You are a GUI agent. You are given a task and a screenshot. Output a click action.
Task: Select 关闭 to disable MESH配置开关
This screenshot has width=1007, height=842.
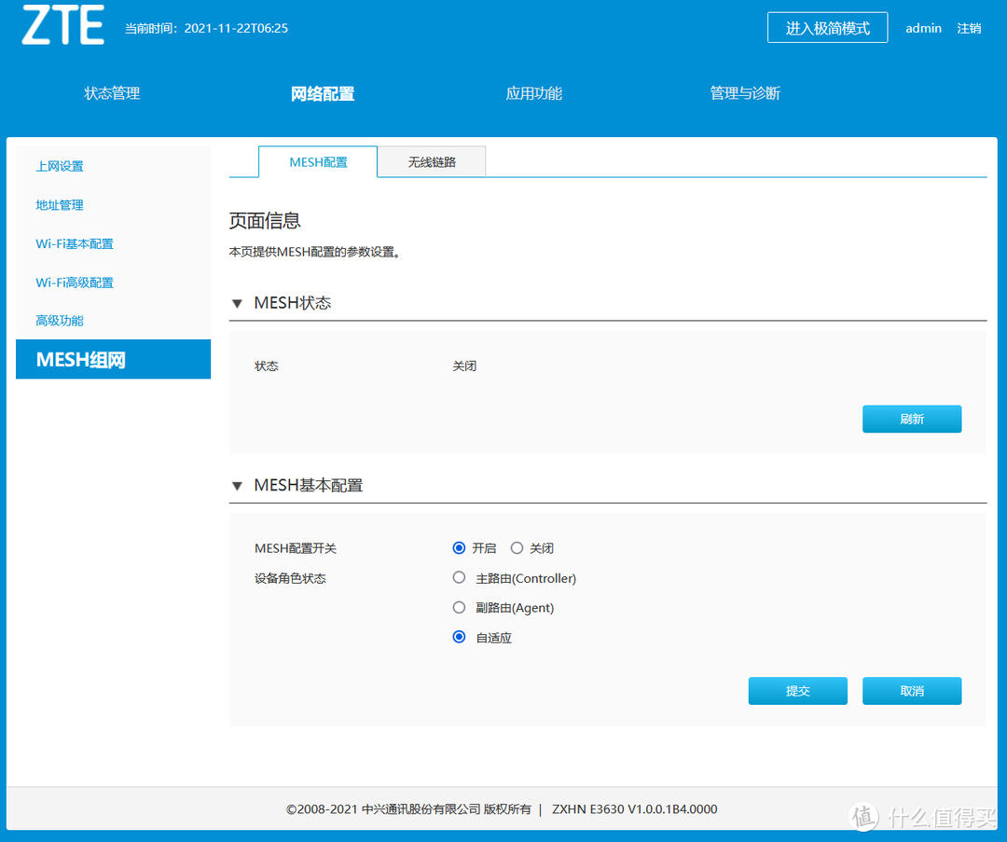point(517,548)
